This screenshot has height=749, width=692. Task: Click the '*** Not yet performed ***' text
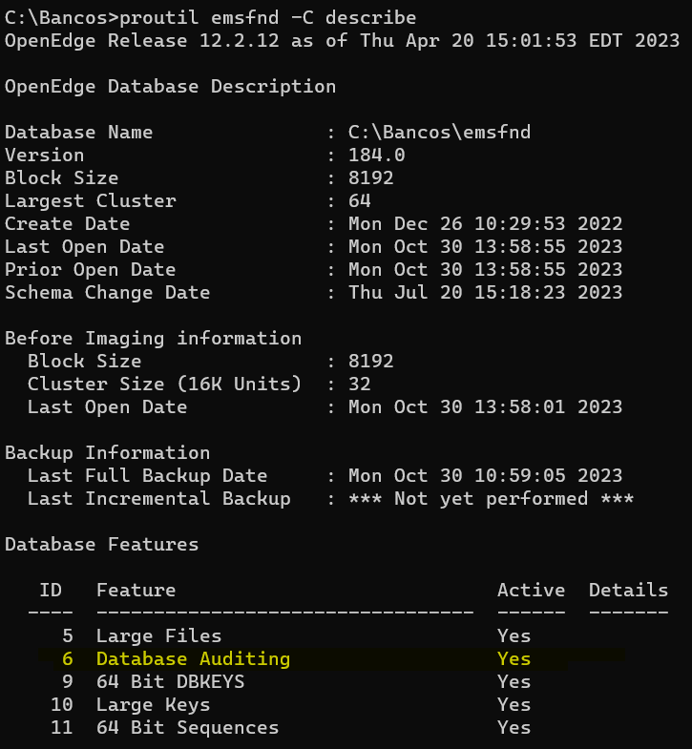point(491,499)
